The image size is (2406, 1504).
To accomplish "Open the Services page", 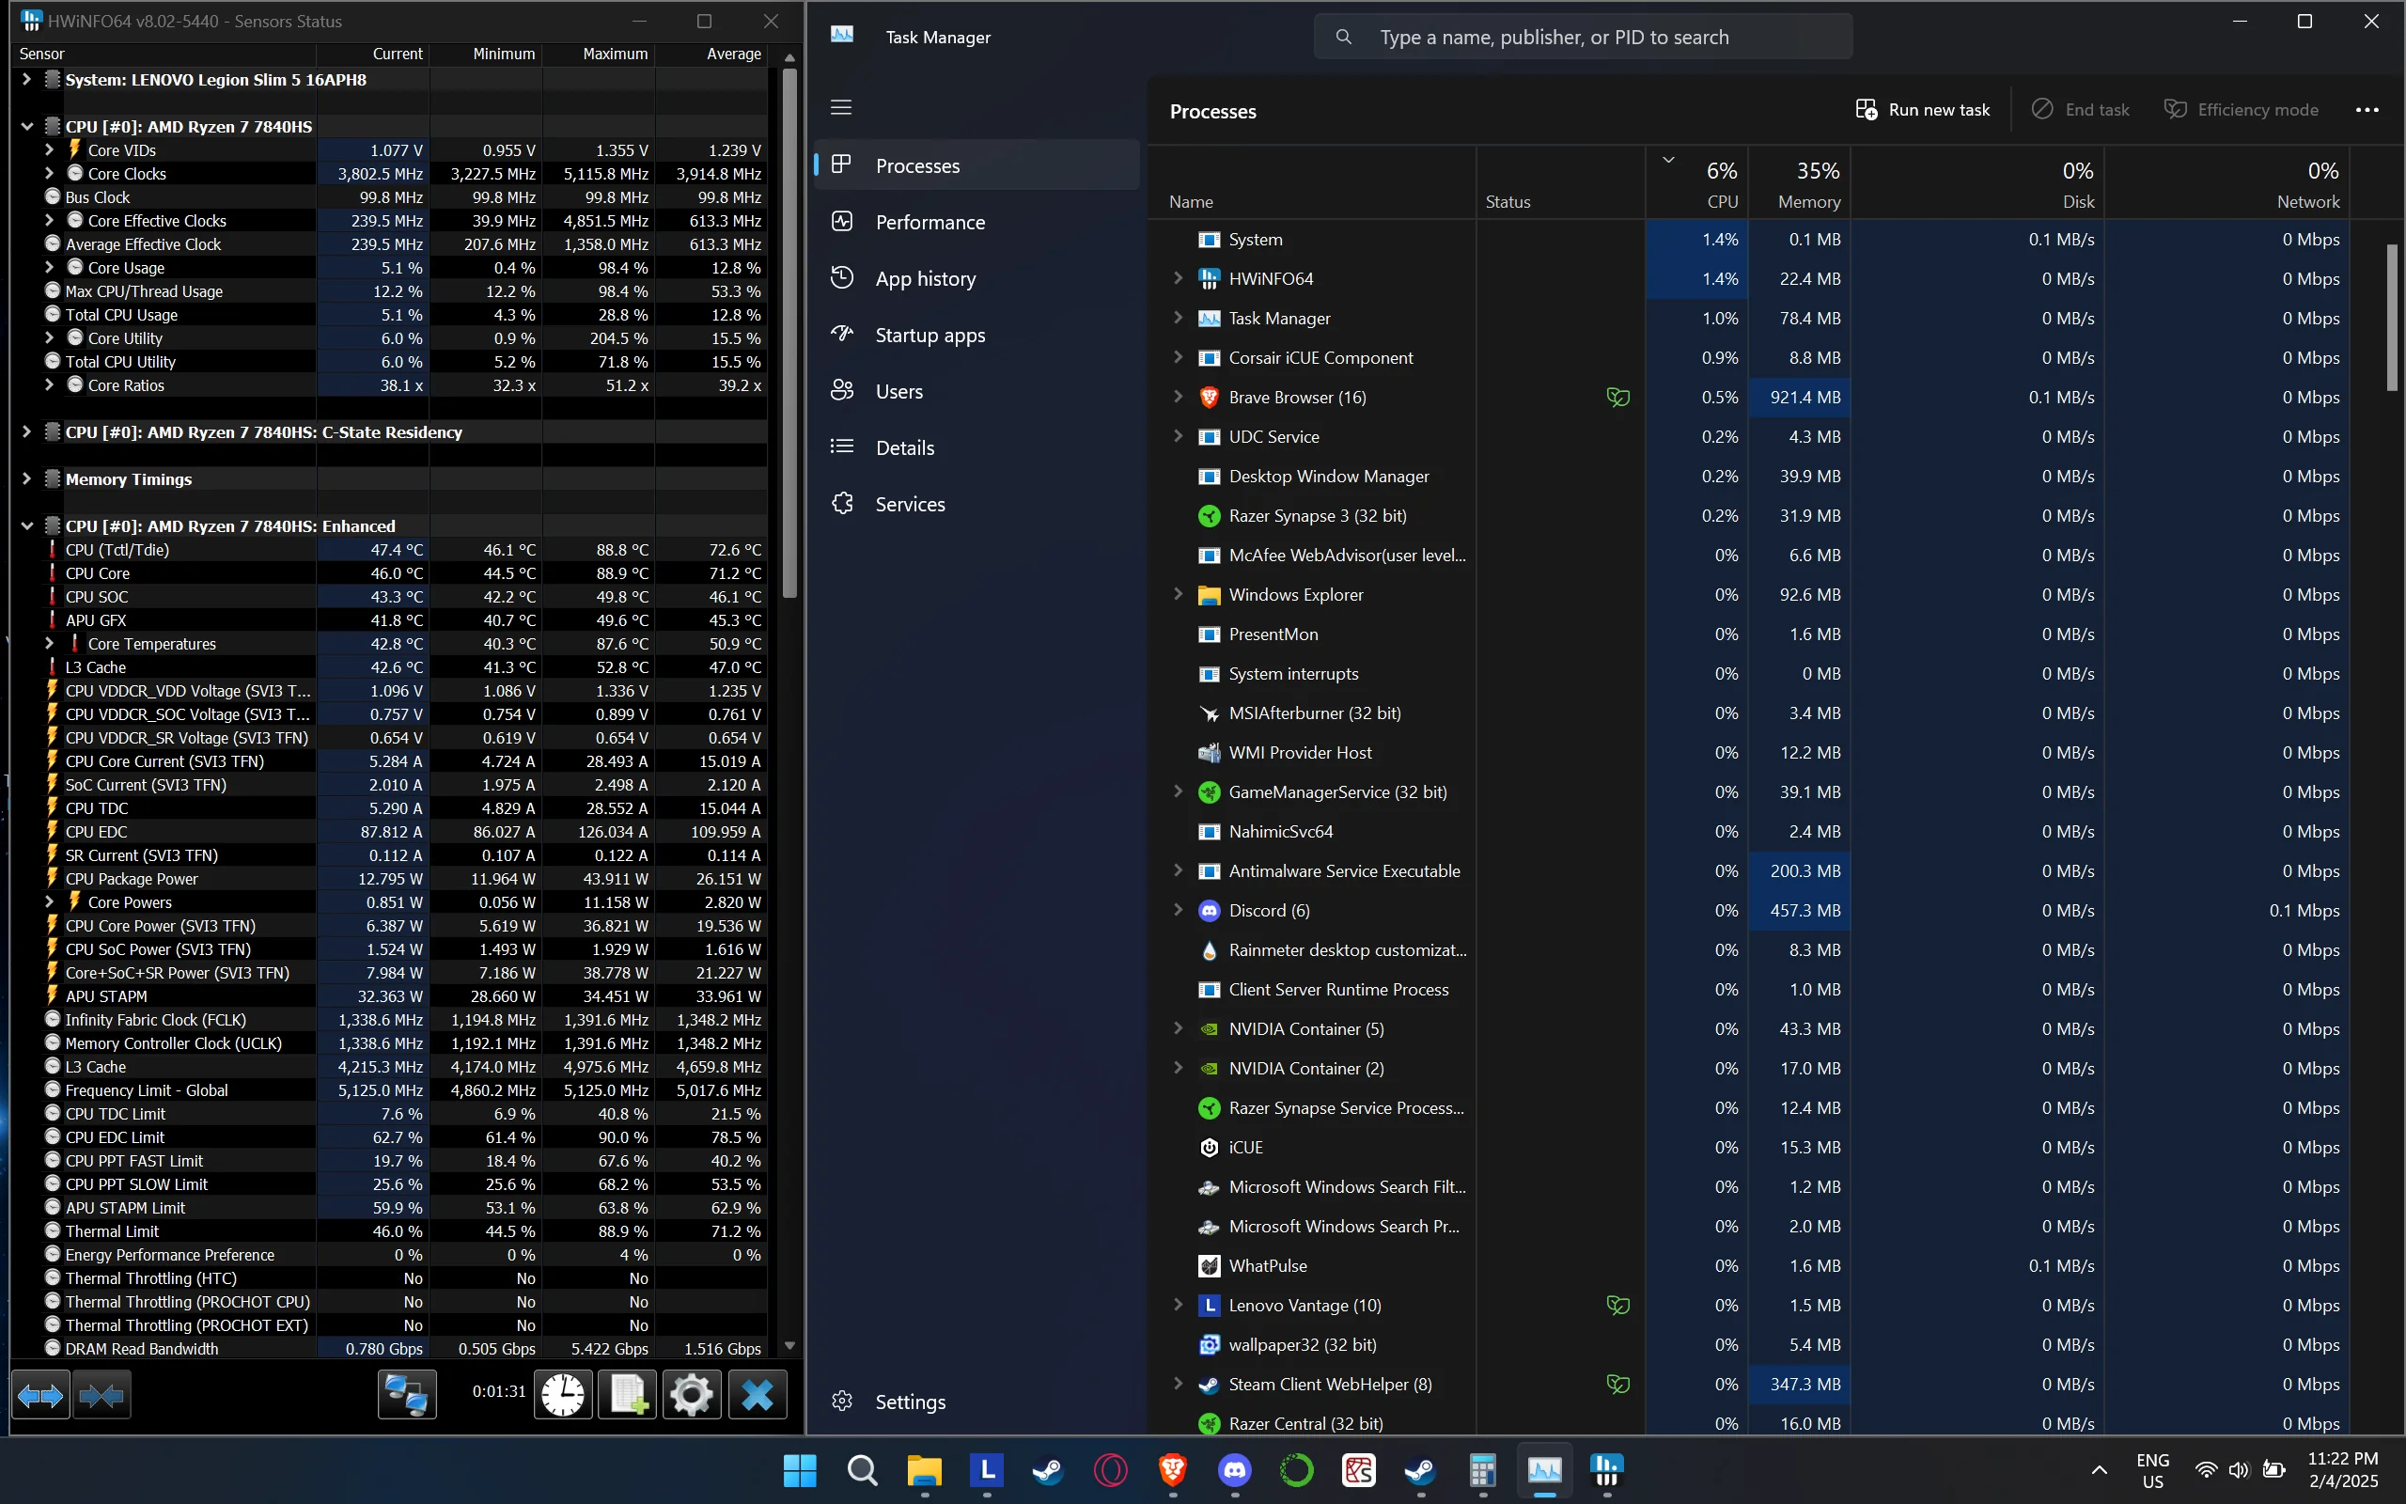I will tap(976, 505).
